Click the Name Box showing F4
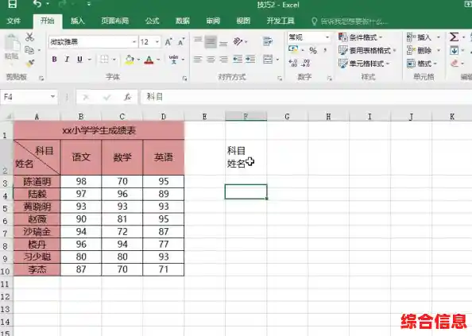Viewport: 472px width, 336px height. coord(29,97)
